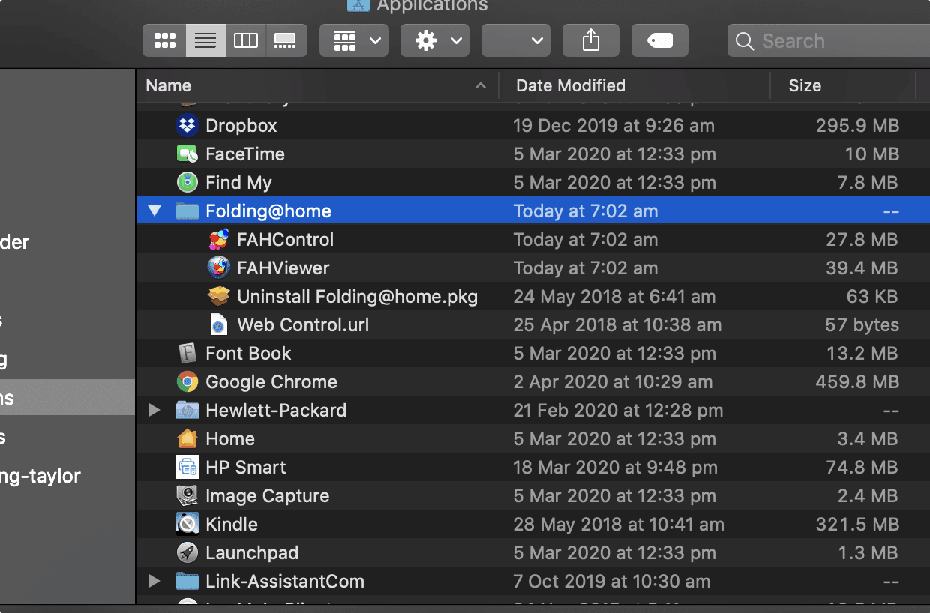Click the Dropbox app icon

(187, 125)
